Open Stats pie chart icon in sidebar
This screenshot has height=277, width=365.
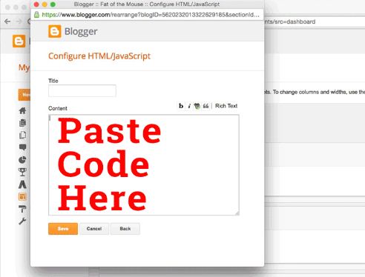point(22,160)
